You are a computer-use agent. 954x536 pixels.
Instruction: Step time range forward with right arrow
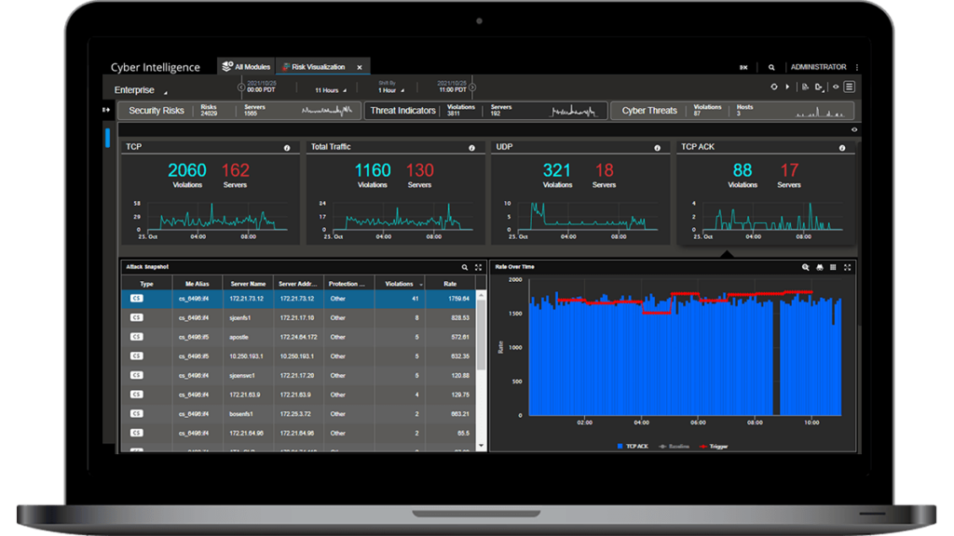472,87
